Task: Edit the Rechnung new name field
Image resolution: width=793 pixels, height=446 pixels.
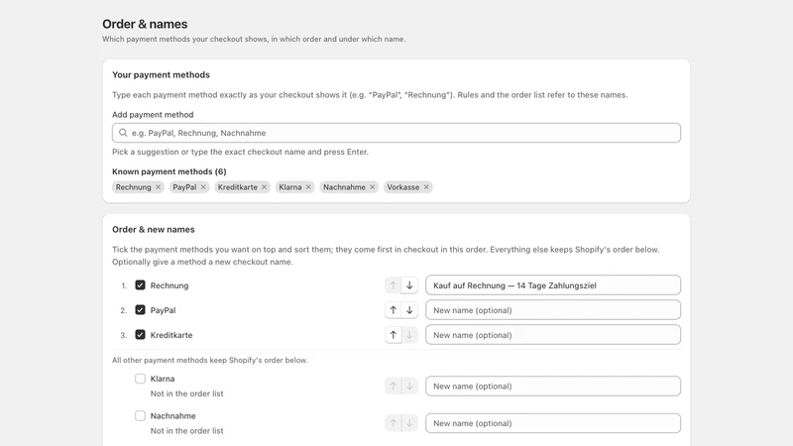Action: pos(553,285)
